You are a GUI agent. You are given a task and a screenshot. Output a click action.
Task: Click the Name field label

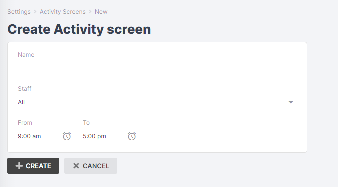(x=26, y=55)
